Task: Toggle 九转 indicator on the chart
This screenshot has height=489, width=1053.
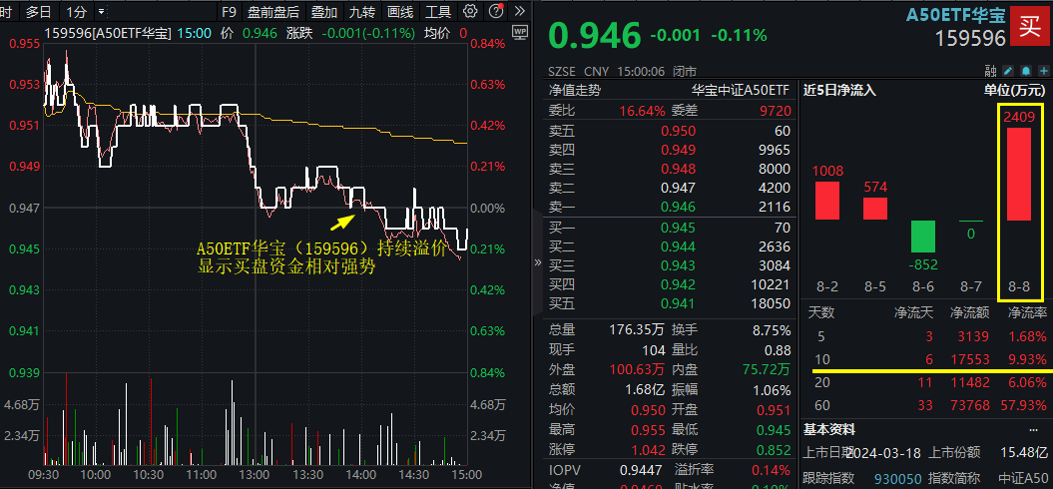Action: pos(362,12)
